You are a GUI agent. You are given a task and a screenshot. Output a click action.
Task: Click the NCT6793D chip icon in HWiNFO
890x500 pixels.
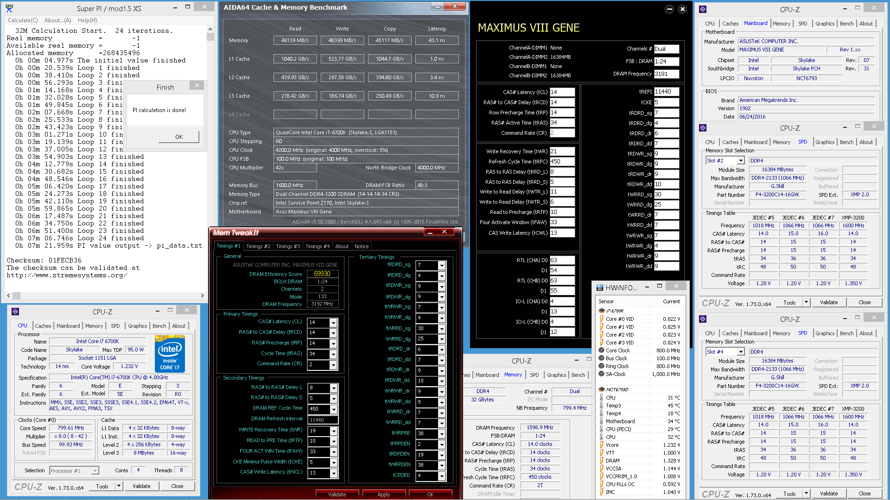[602, 389]
